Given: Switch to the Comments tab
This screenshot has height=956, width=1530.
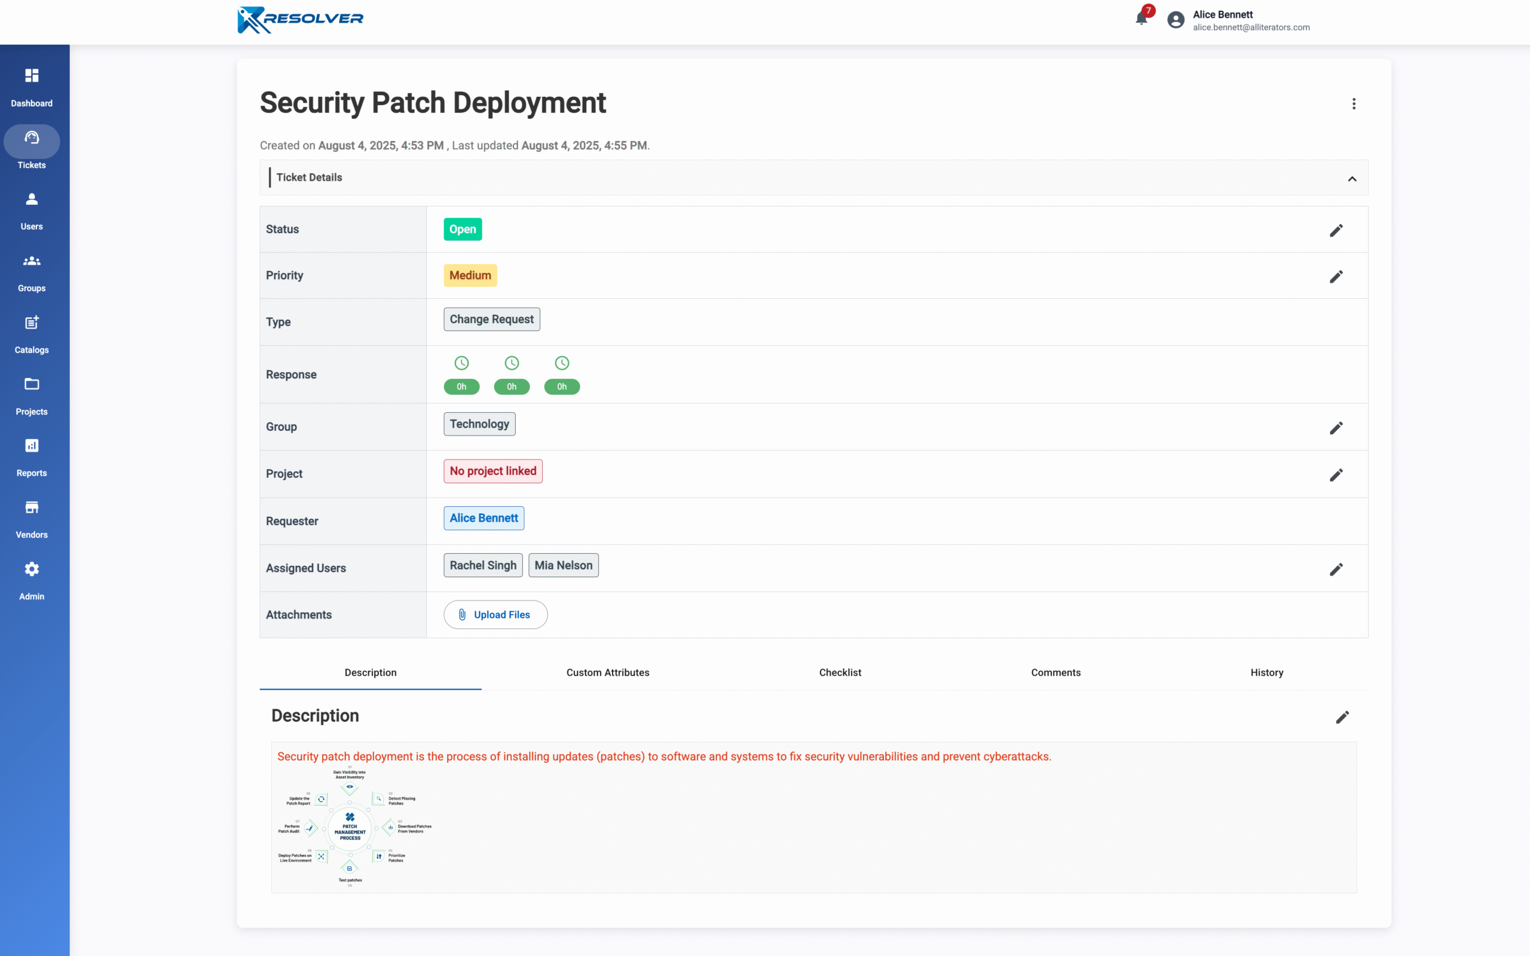Looking at the screenshot, I should (x=1055, y=672).
